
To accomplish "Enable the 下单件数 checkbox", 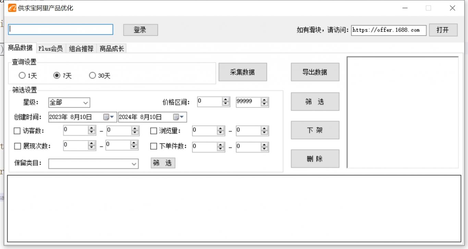I will [154, 146].
